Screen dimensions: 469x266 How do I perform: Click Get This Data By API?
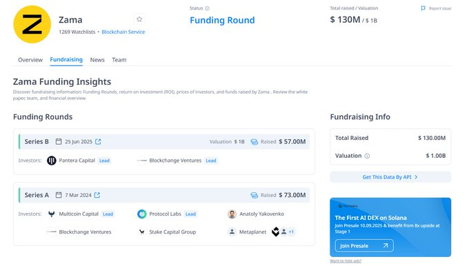(390, 177)
